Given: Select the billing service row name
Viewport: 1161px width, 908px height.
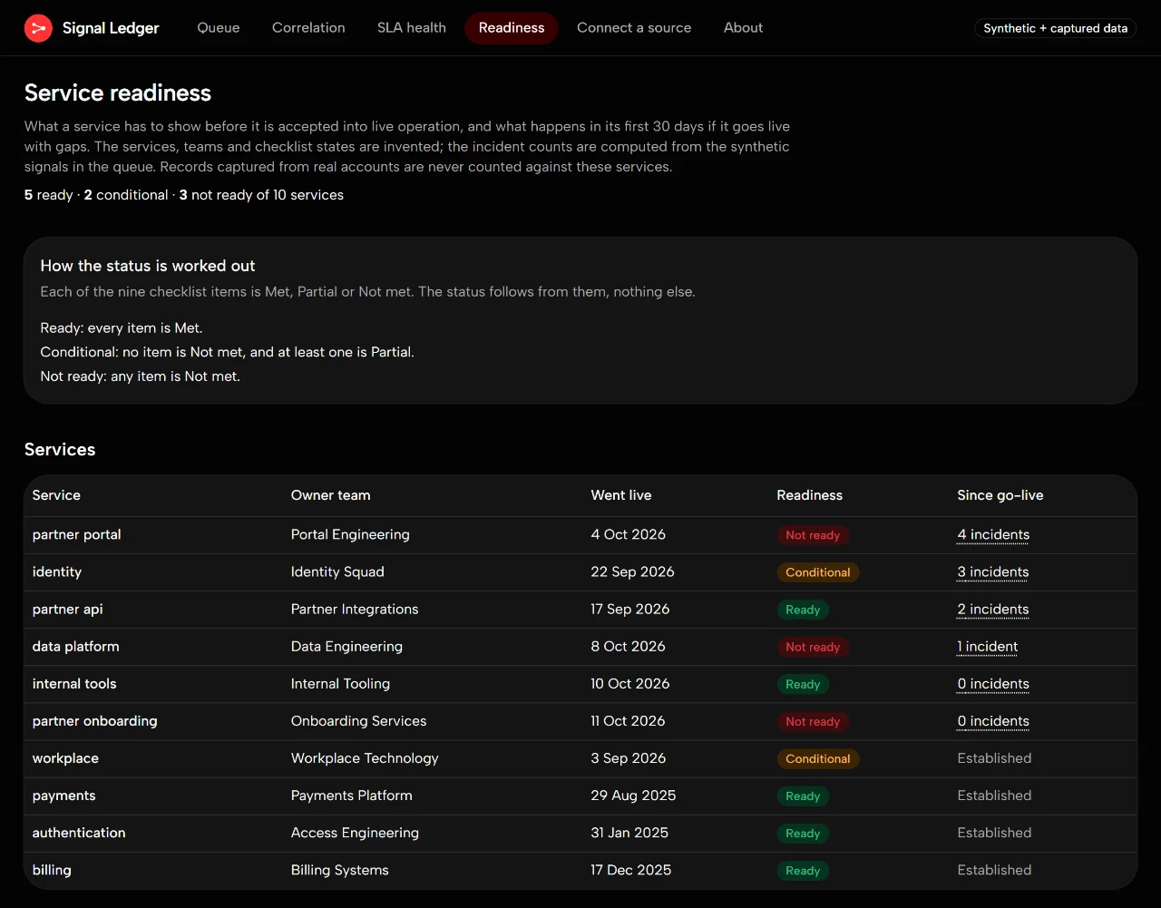Looking at the screenshot, I should click(52, 870).
